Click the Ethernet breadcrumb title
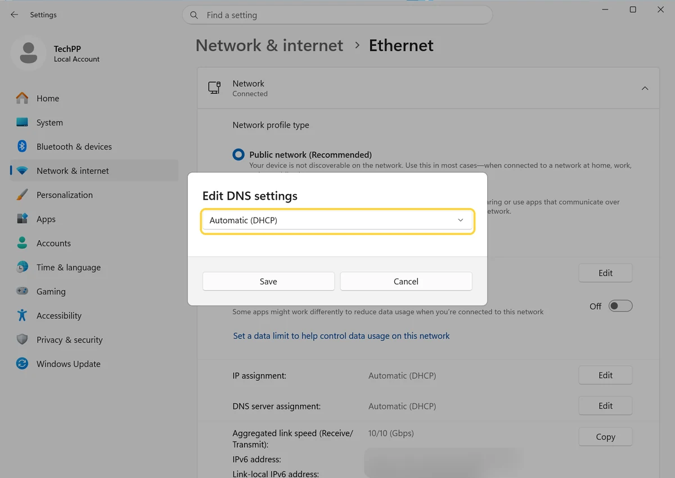This screenshot has height=478, width=675. point(401,46)
